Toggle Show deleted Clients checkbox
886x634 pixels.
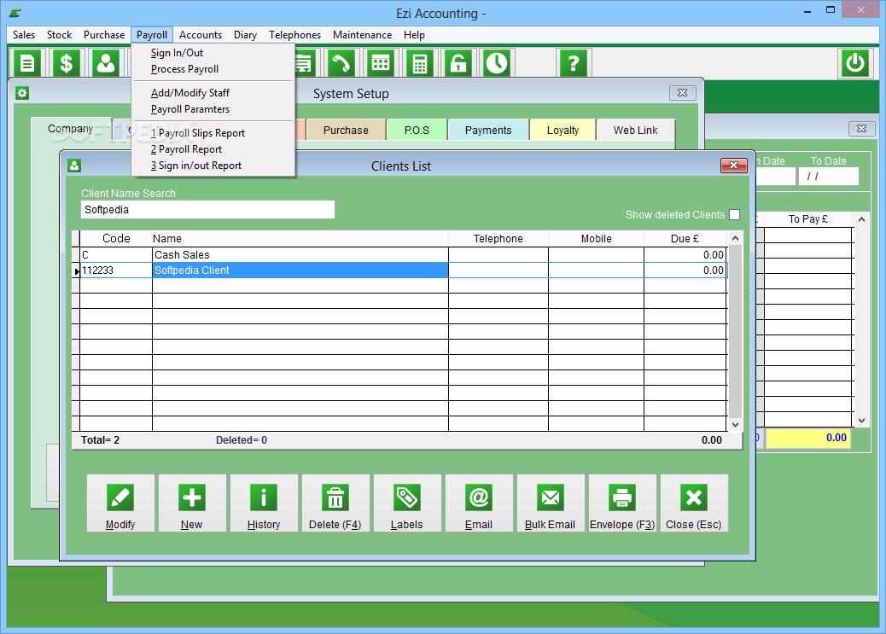[x=735, y=215]
